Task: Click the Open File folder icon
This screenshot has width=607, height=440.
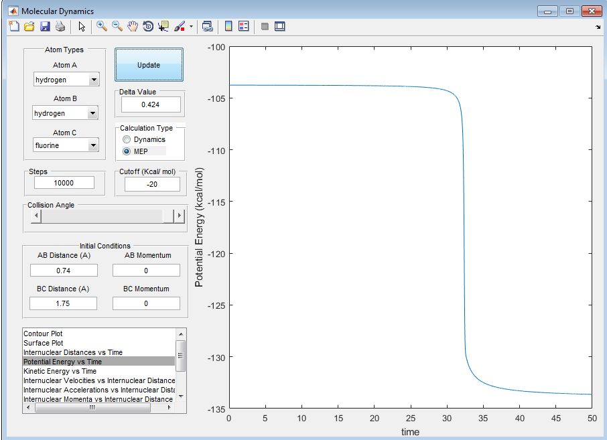Action: tap(29, 27)
